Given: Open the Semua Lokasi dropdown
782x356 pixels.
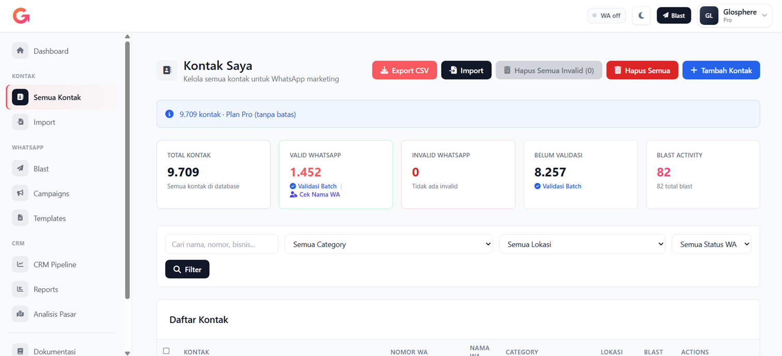Looking at the screenshot, I should [x=582, y=244].
